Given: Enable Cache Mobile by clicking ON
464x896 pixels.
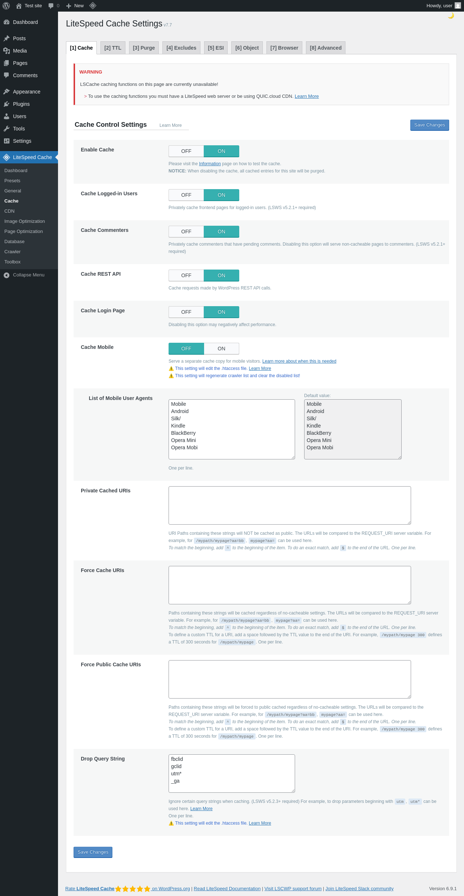Looking at the screenshot, I should pyautogui.click(x=221, y=349).
